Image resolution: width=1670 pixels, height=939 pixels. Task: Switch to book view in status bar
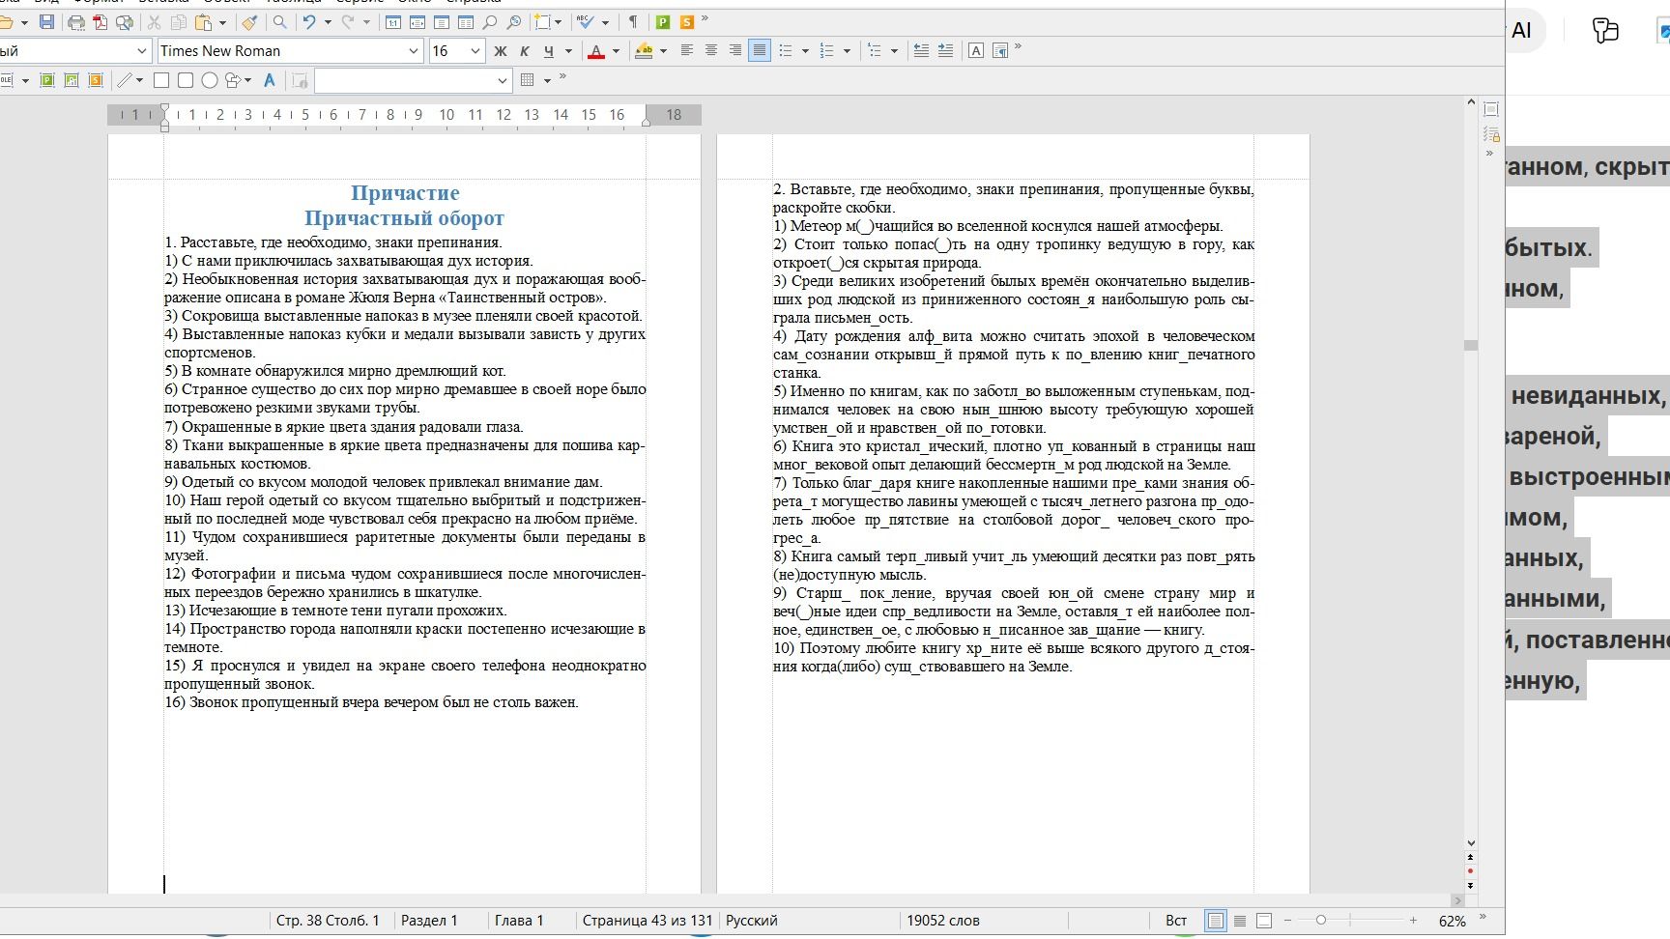[x=1264, y=921]
